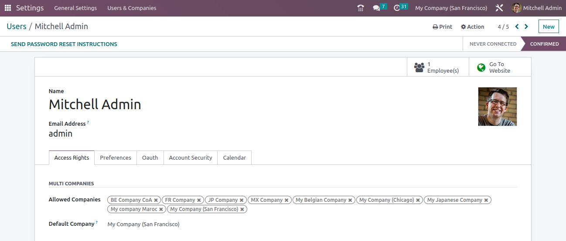Open the General Settings menu
The width and height of the screenshot is (566, 241).
click(75, 8)
